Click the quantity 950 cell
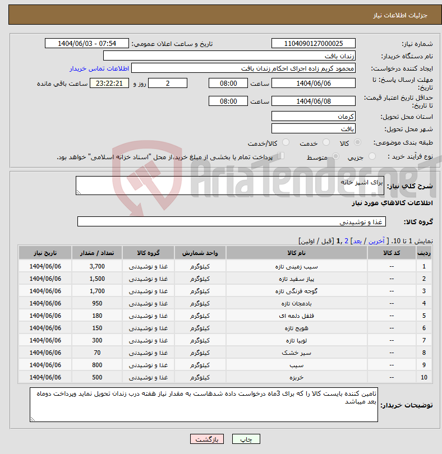Screen dimensions: 442x454 pos(97,303)
